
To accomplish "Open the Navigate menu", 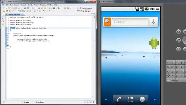I will [23, 5].
